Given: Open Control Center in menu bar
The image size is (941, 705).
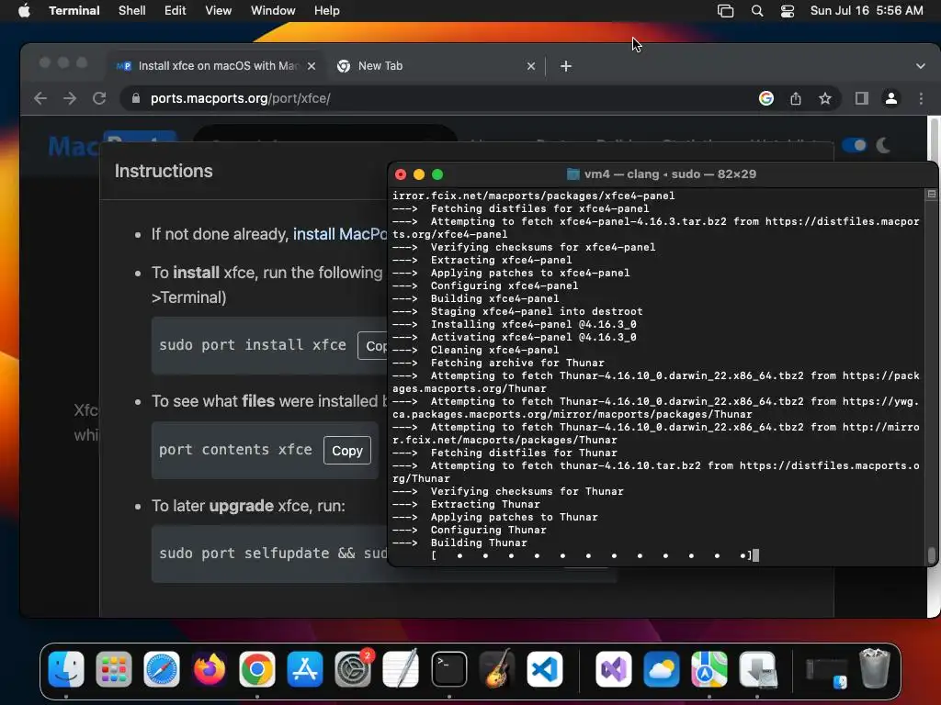Looking at the screenshot, I should click(x=788, y=11).
